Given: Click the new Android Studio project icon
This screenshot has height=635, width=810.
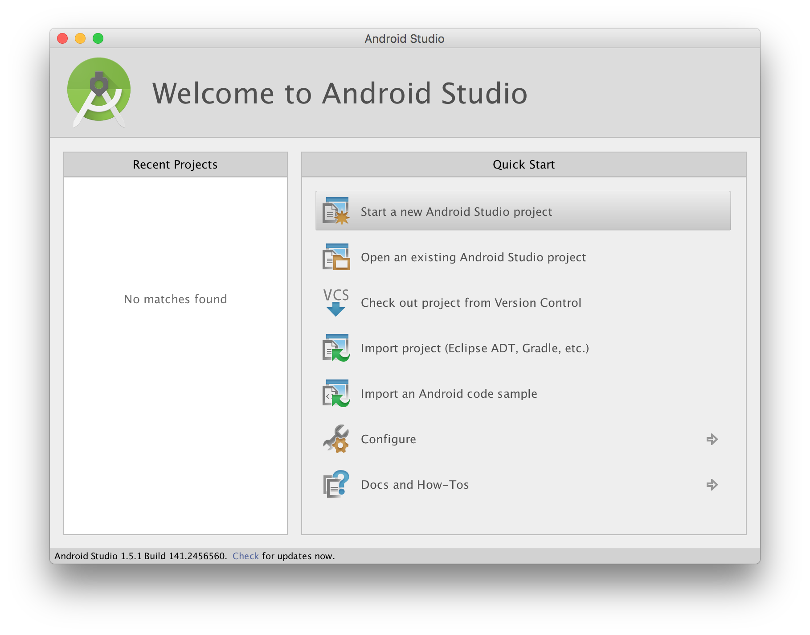Looking at the screenshot, I should [x=336, y=211].
